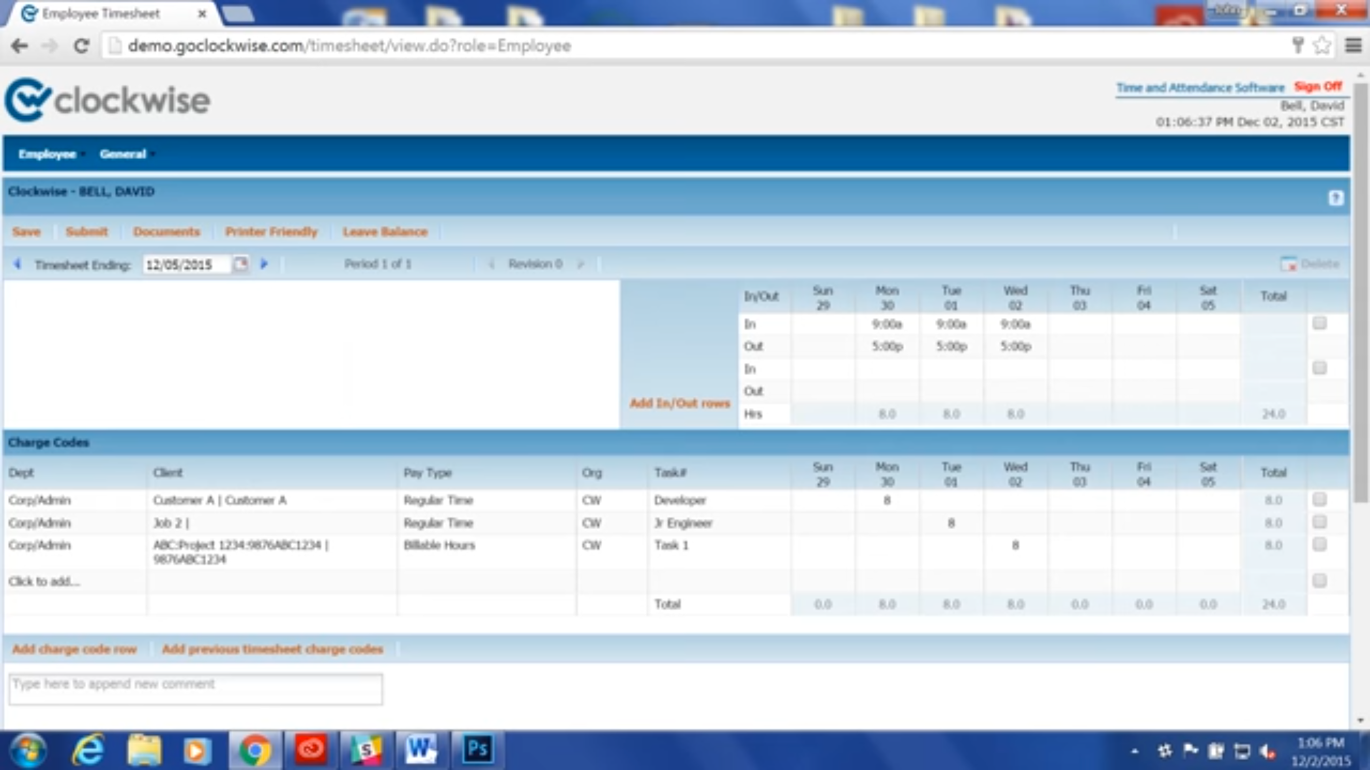This screenshot has width=1370, height=770.
Task: Reload the page with refresh icon
Action: (x=81, y=46)
